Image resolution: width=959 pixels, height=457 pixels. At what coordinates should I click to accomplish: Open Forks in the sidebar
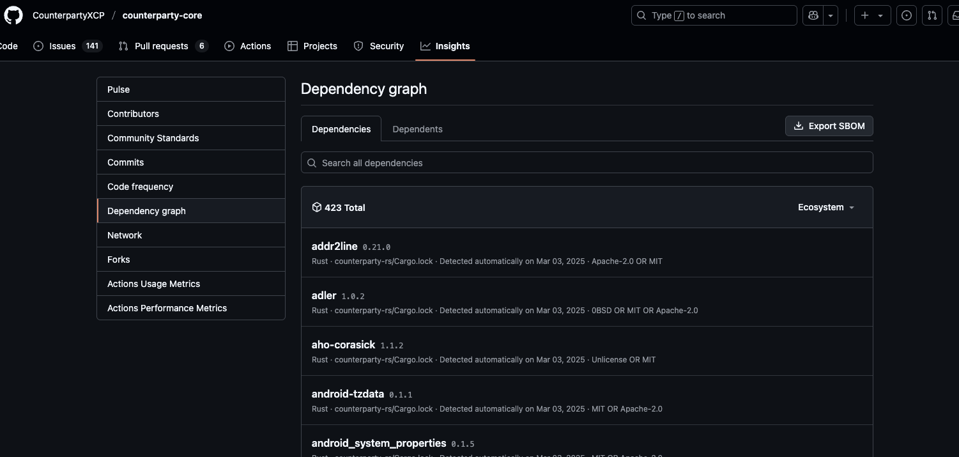pyautogui.click(x=191, y=259)
